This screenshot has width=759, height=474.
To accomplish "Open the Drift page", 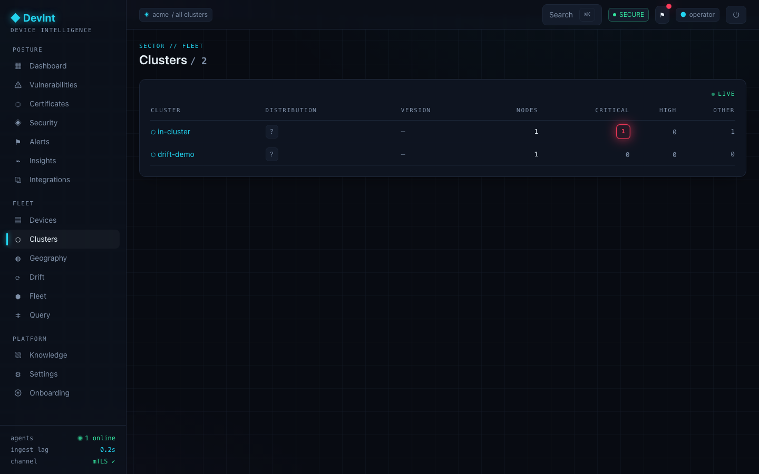I will click(63, 277).
